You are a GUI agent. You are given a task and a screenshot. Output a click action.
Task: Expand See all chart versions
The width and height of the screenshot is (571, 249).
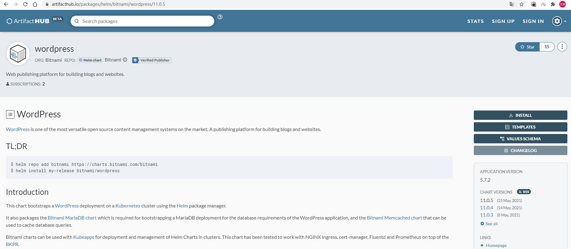tap(489, 224)
